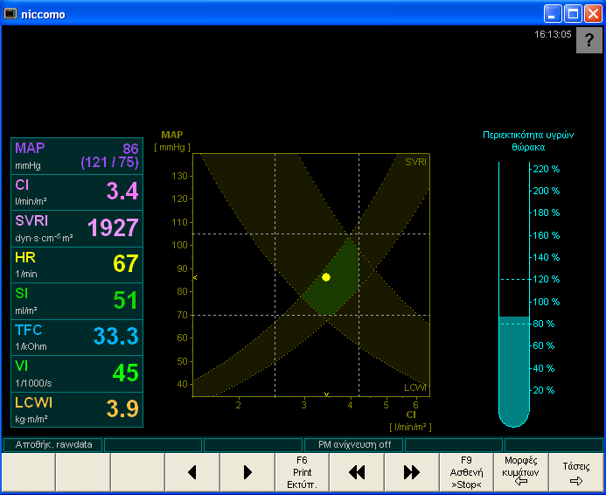Image resolution: width=606 pixels, height=495 pixels.
Task: Click the double left arrow rewind button
Action: [357, 471]
